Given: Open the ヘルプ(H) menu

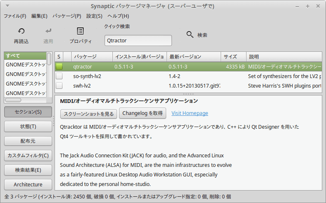Looking at the screenshot, I should tap(118, 16).
